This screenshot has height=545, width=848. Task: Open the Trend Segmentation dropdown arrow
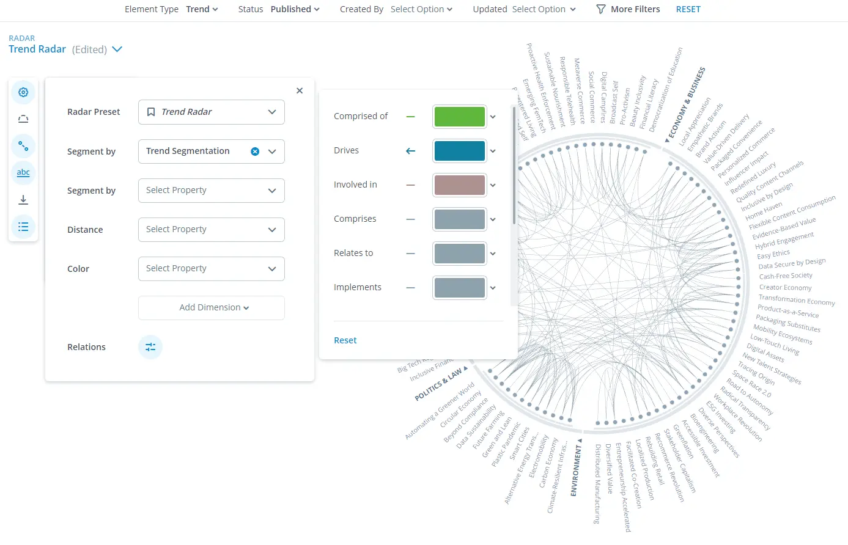coord(272,152)
